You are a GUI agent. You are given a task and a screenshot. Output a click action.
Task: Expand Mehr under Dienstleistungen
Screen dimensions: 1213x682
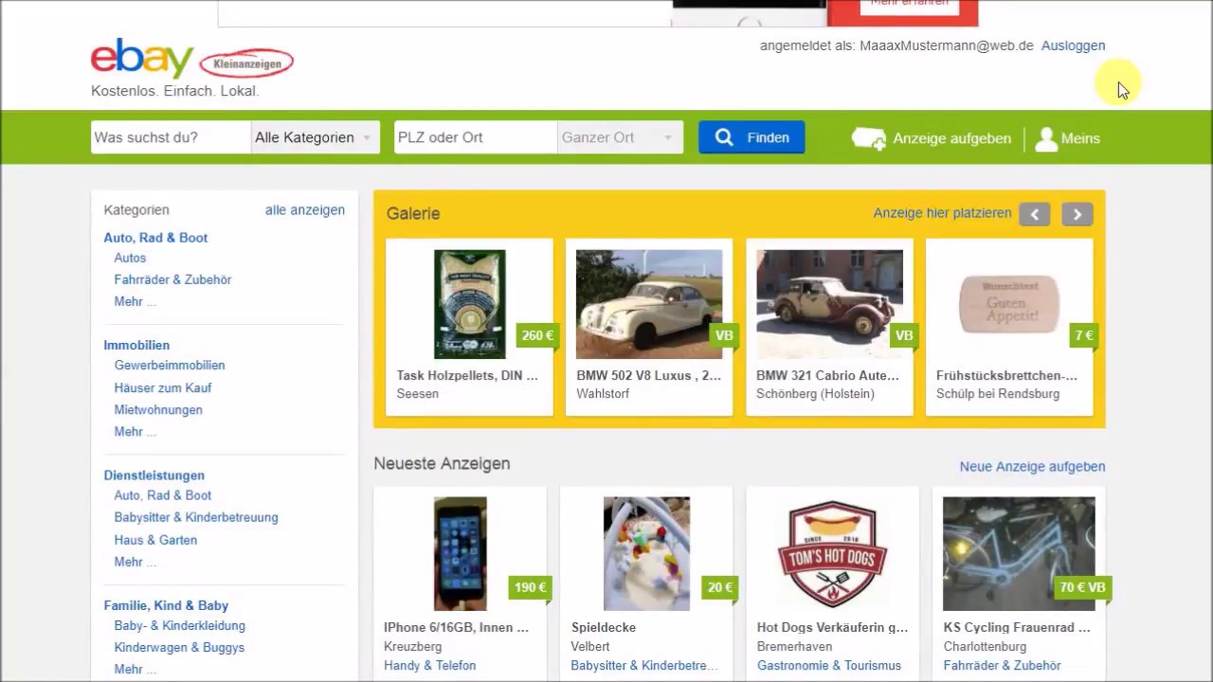click(x=135, y=562)
